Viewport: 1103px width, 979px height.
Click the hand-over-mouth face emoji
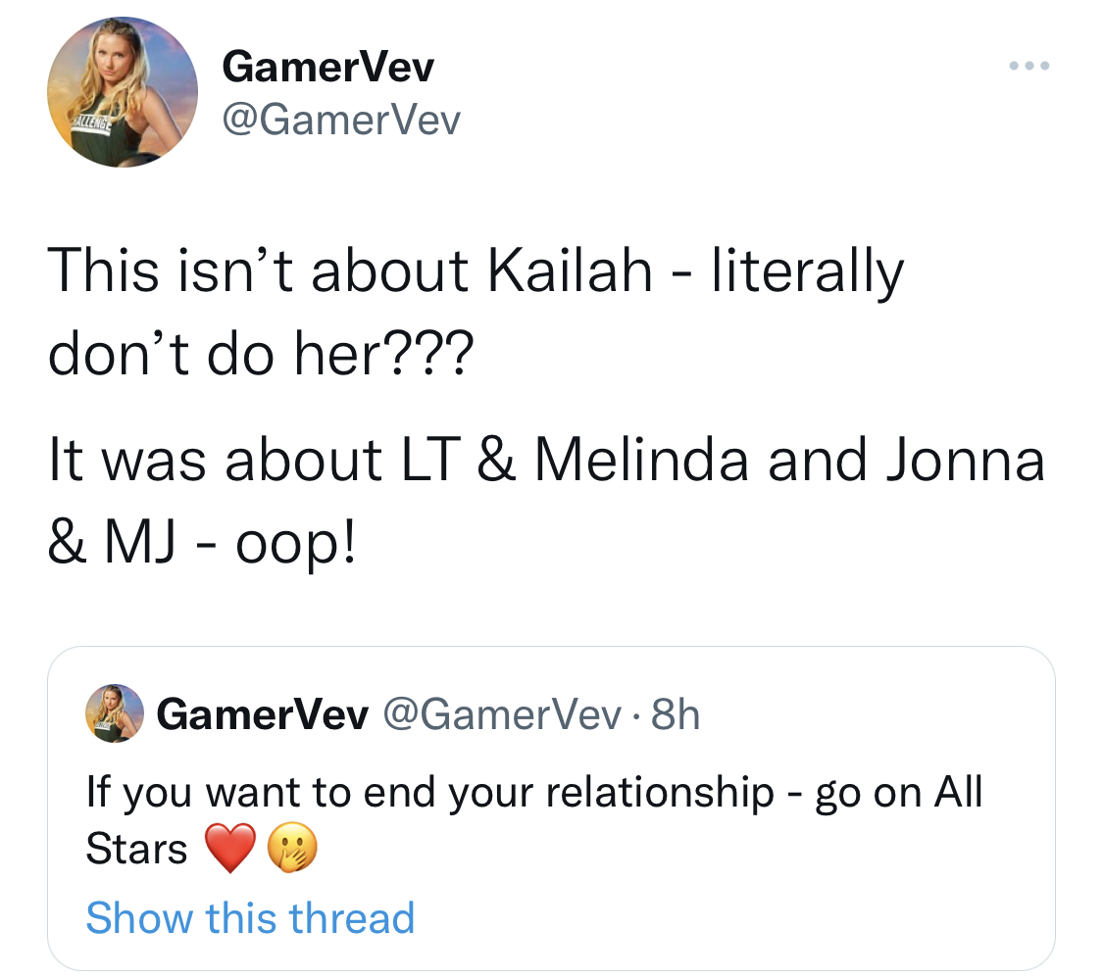tap(292, 848)
